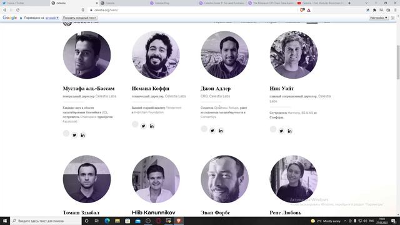Open a new browser tab
The image size is (400, 225).
(x=349, y=3)
